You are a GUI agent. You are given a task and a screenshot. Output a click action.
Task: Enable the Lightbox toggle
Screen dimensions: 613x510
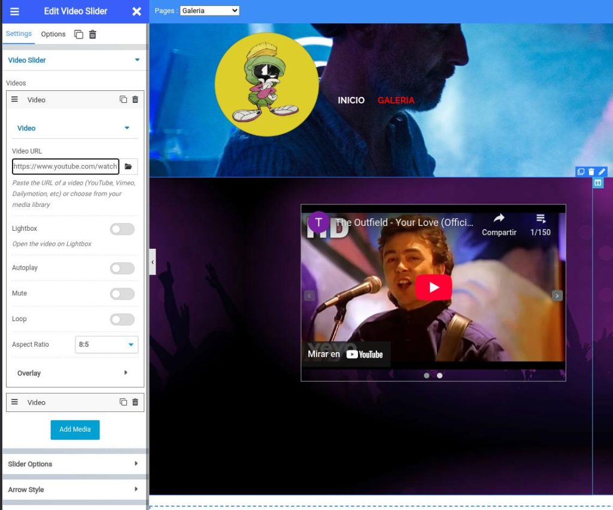click(x=122, y=229)
